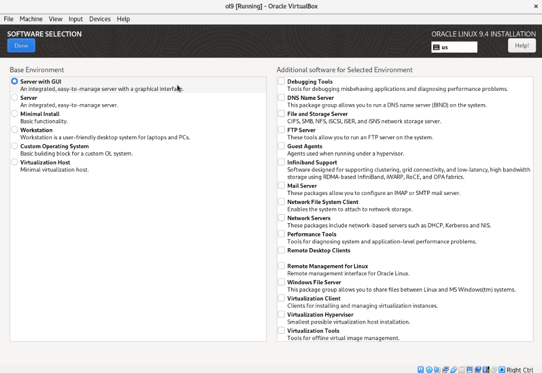Open the Devices menu

coord(100,19)
